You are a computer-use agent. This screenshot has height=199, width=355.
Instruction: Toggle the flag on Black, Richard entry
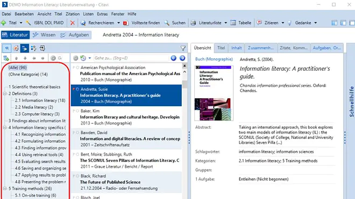(74, 176)
